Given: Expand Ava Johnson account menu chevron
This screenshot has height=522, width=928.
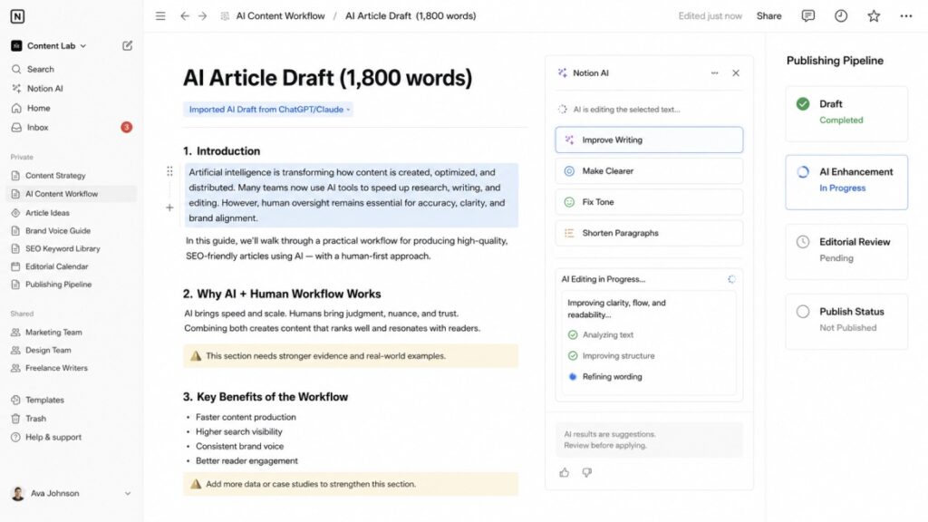Looking at the screenshot, I should click(127, 493).
